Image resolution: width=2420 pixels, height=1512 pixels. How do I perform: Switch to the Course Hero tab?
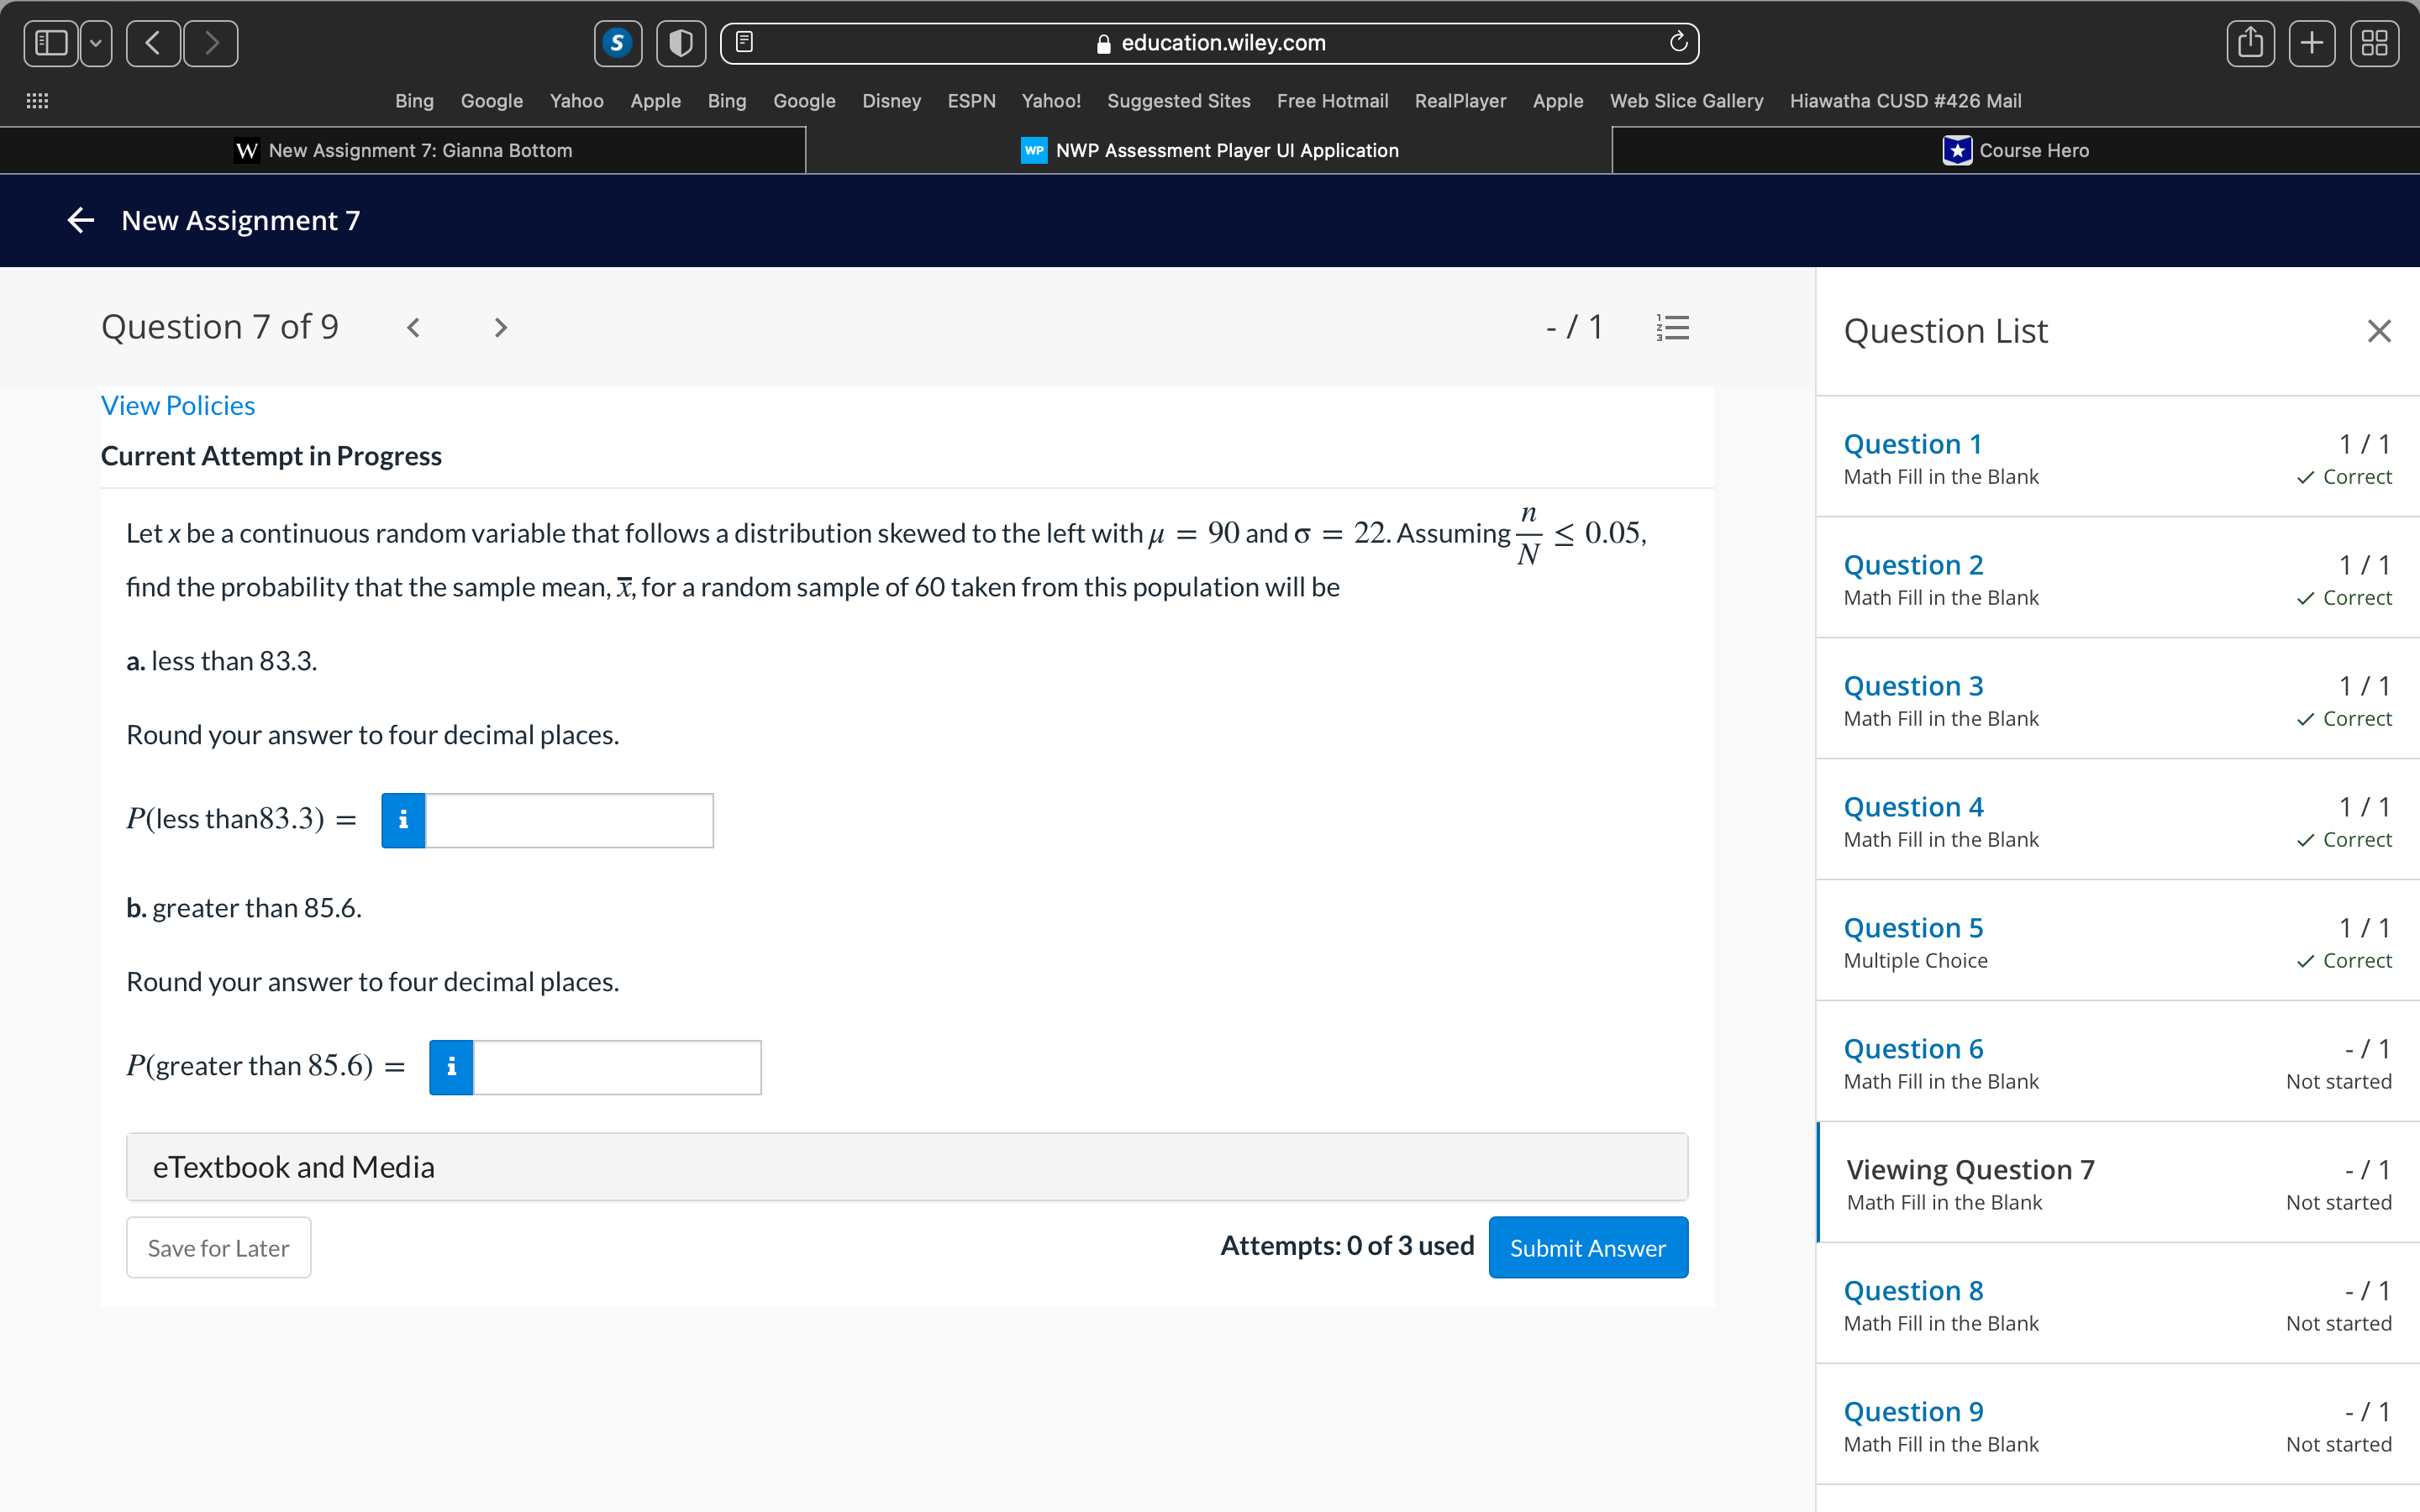2016,150
